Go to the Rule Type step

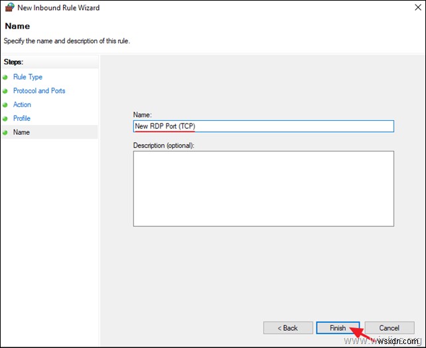pyautogui.click(x=28, y=77)
